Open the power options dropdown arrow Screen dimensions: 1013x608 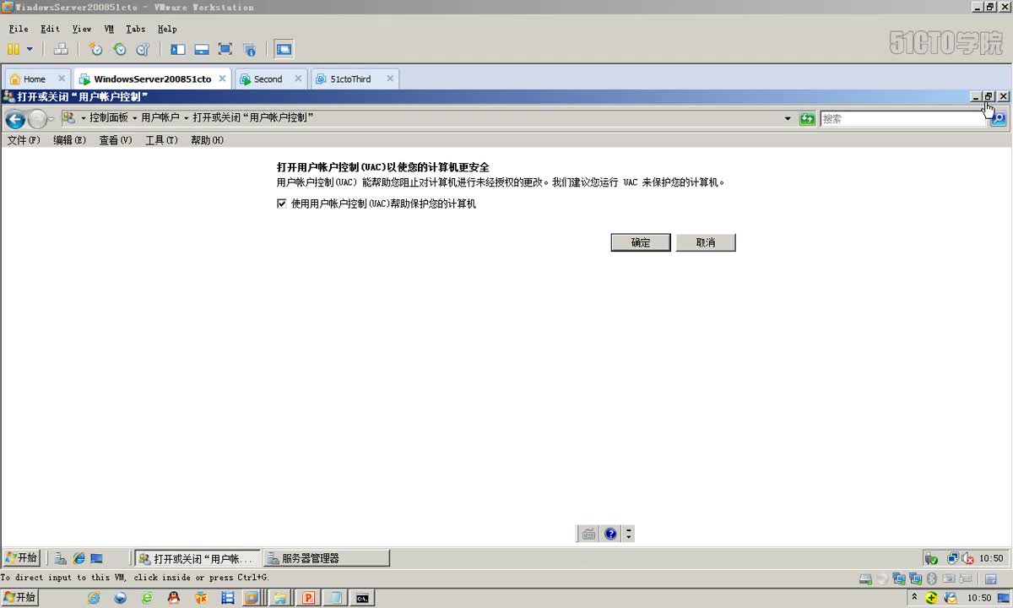click(x=30, y=49)
